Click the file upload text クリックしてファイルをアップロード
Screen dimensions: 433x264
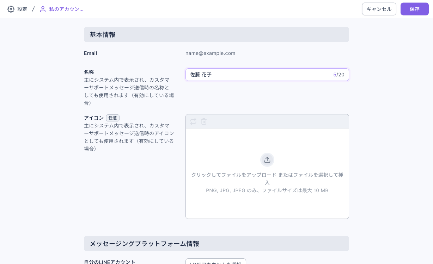pos(234,175)
